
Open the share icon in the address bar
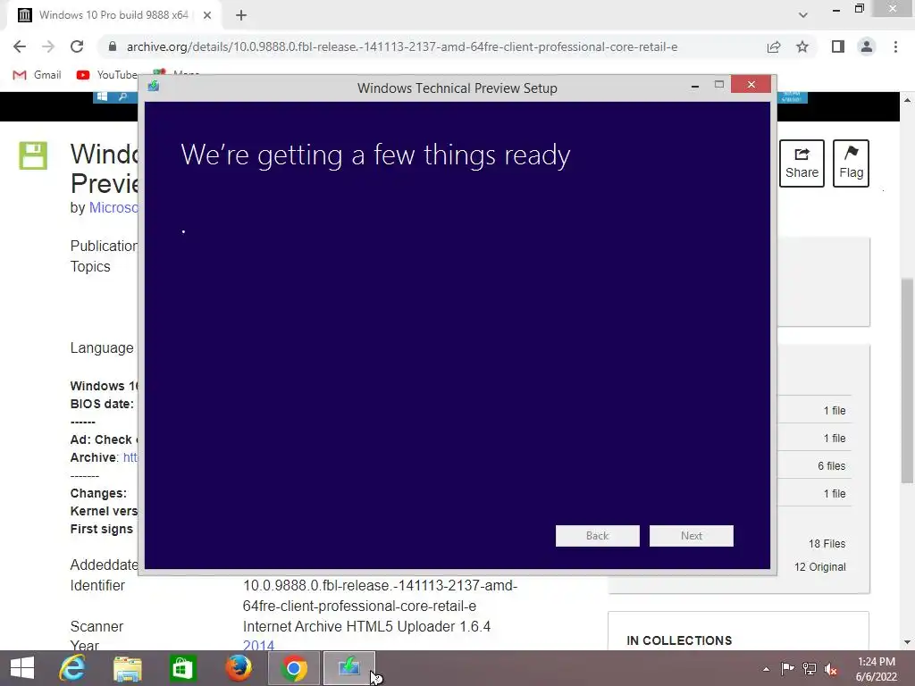click(774, 46)
